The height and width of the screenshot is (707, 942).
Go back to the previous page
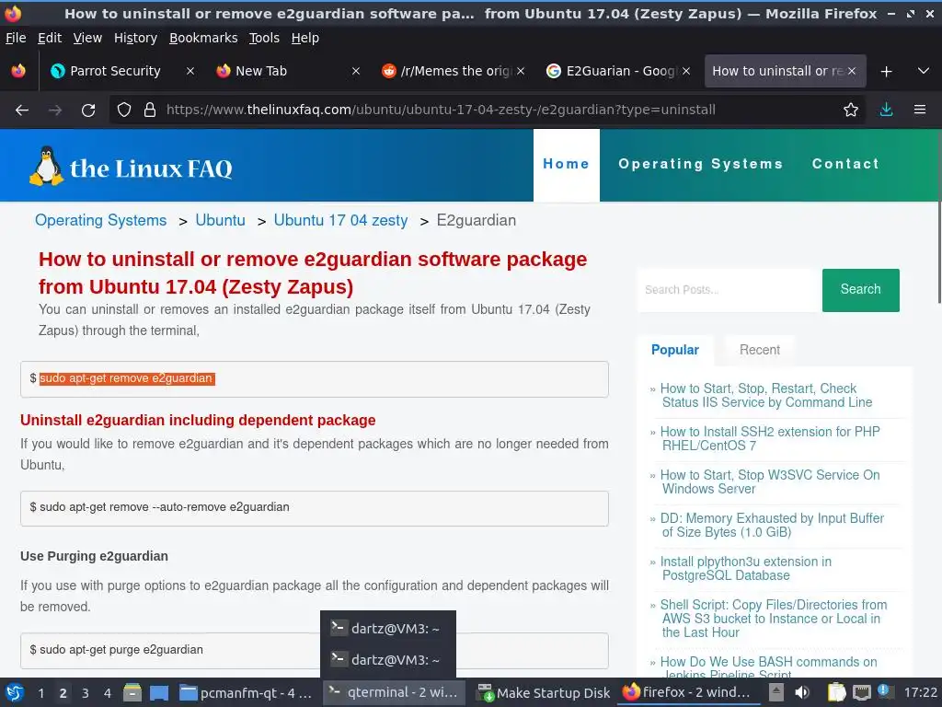pyautogui.click(x=22, y=110)
